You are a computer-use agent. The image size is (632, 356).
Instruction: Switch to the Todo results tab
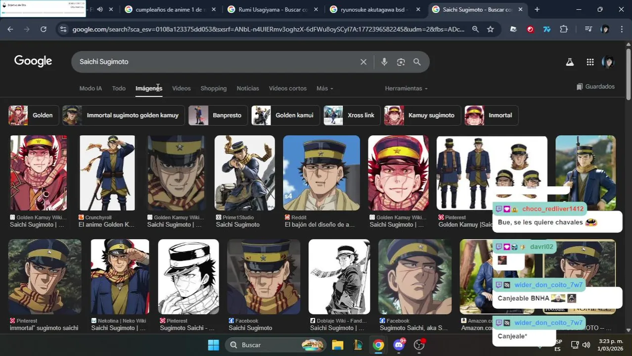pos(119,89)
